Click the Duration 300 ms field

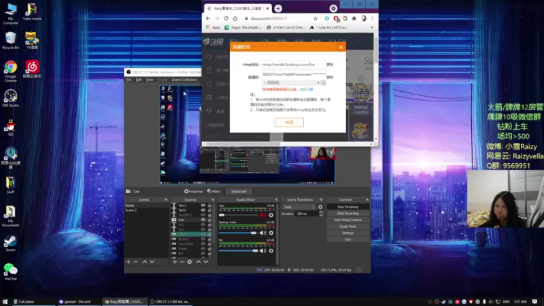[307, 214]
